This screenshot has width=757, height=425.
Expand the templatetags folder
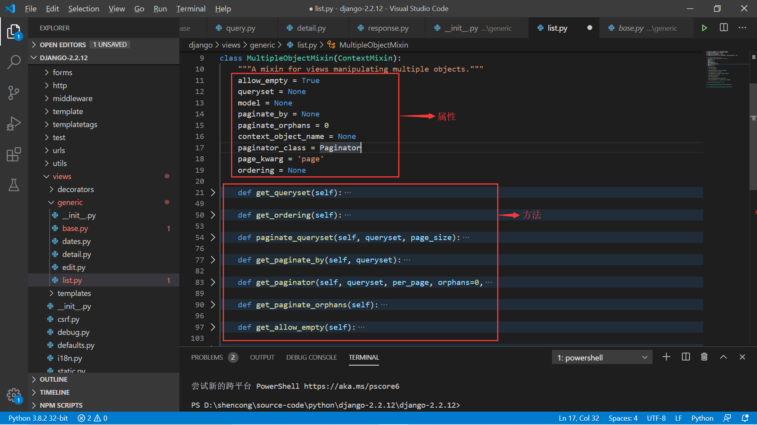(x=104, y=124)
